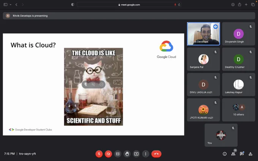Click the meeting code tro-xayn-yft
The width and height of the screenshot is (258, 161).
point(27,154)
